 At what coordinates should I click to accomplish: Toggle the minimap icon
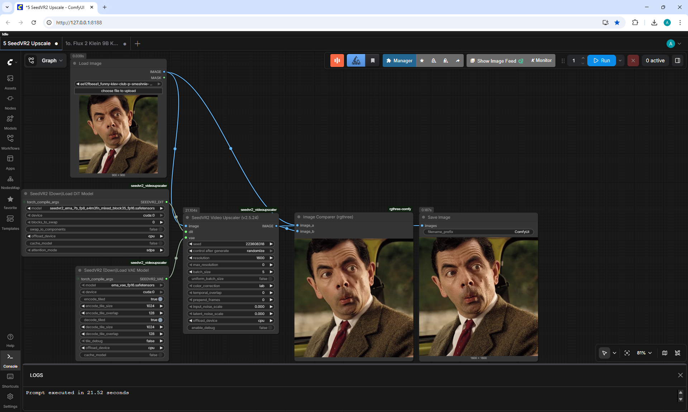click(x=665, y=353)
